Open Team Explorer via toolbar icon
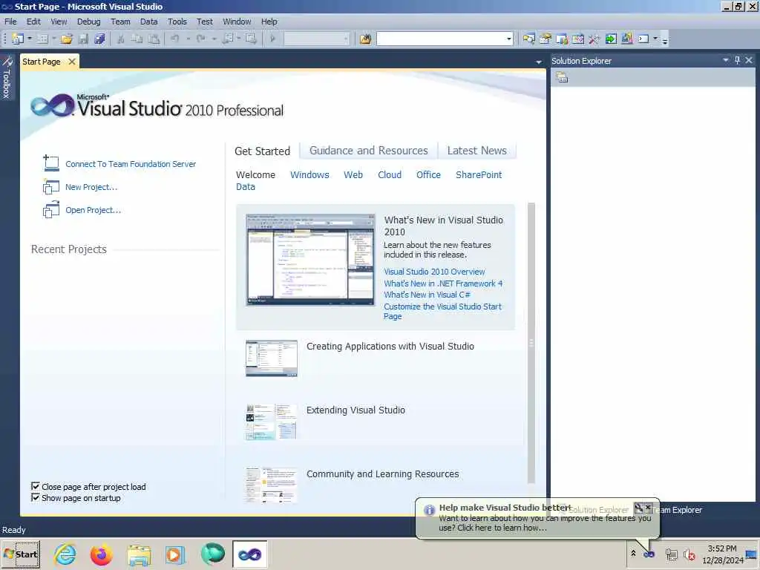This screenshot has width=760, height=570. (x=562, y=39)
